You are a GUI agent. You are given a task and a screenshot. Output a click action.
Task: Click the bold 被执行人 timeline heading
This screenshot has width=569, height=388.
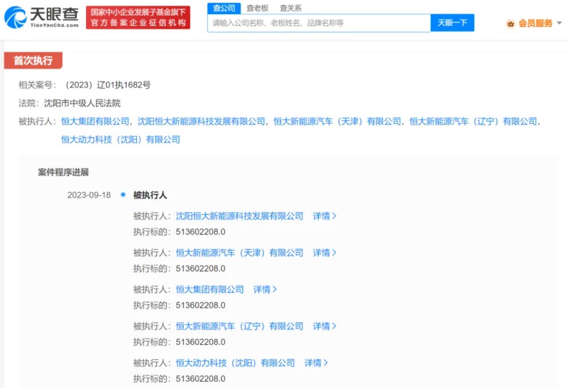click(x=150, y=195)
